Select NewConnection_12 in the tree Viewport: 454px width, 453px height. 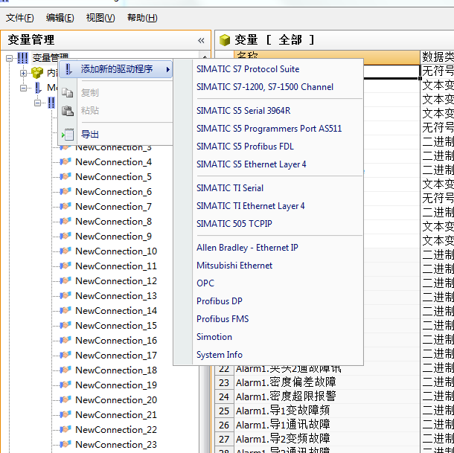[x=116, y=281]
